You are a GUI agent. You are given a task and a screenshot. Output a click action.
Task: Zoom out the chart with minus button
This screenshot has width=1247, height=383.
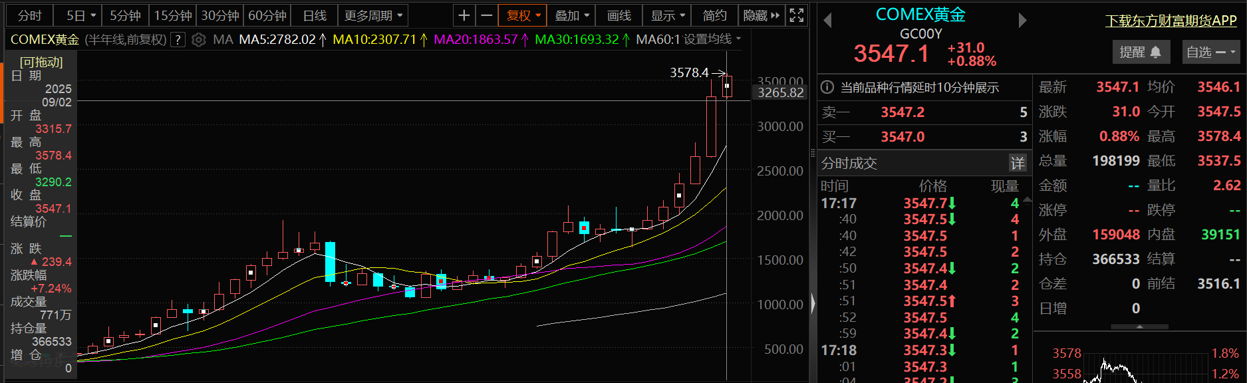point(487,15)
